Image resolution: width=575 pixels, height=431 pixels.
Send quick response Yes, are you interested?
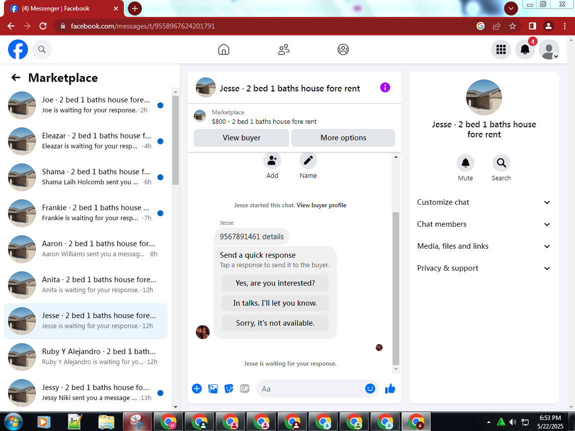coord(275,283)
